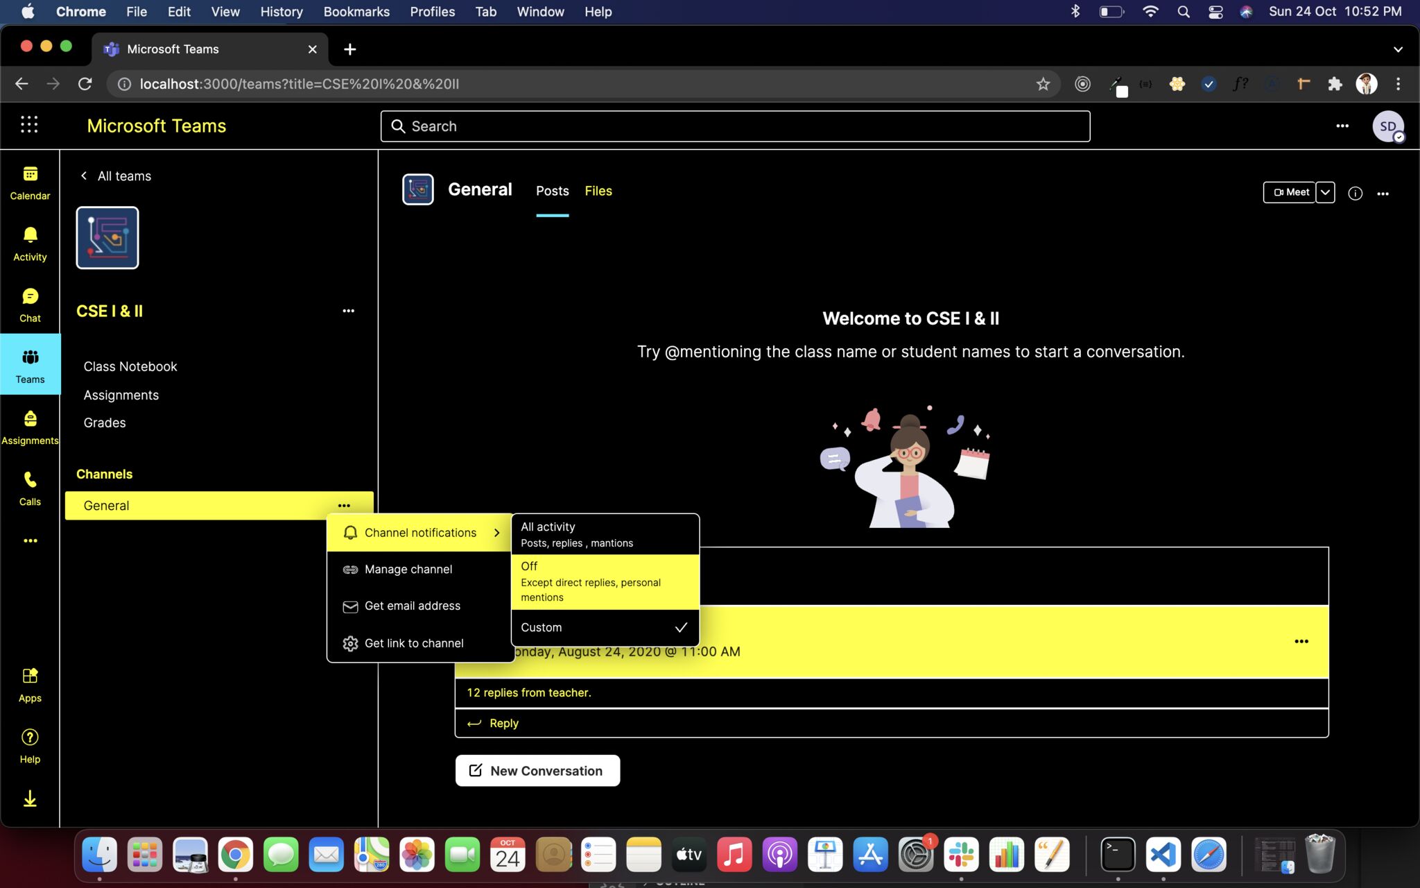Screen dimensions: 1420x888
Task: Open the Chat sidebar icon
Action: (30, 305)
